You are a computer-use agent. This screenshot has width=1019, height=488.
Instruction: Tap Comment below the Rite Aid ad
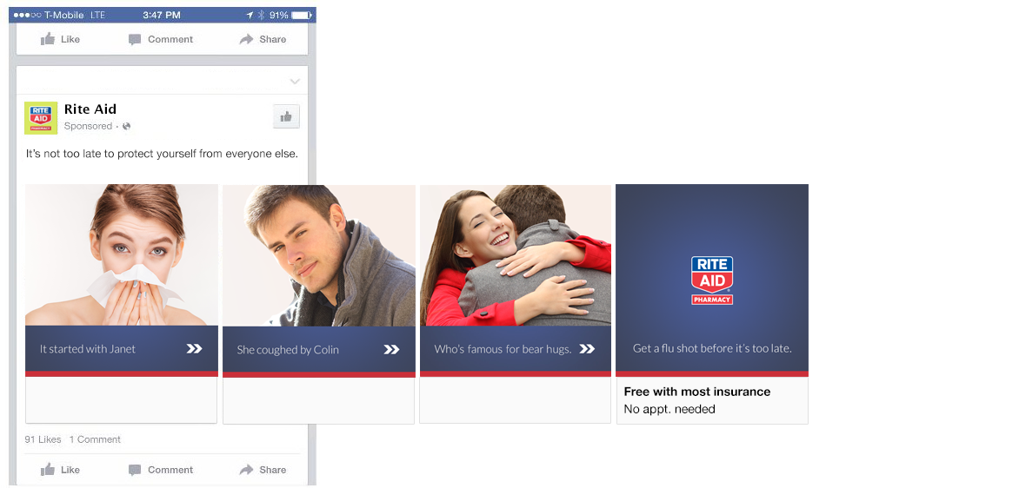point(161,470)
